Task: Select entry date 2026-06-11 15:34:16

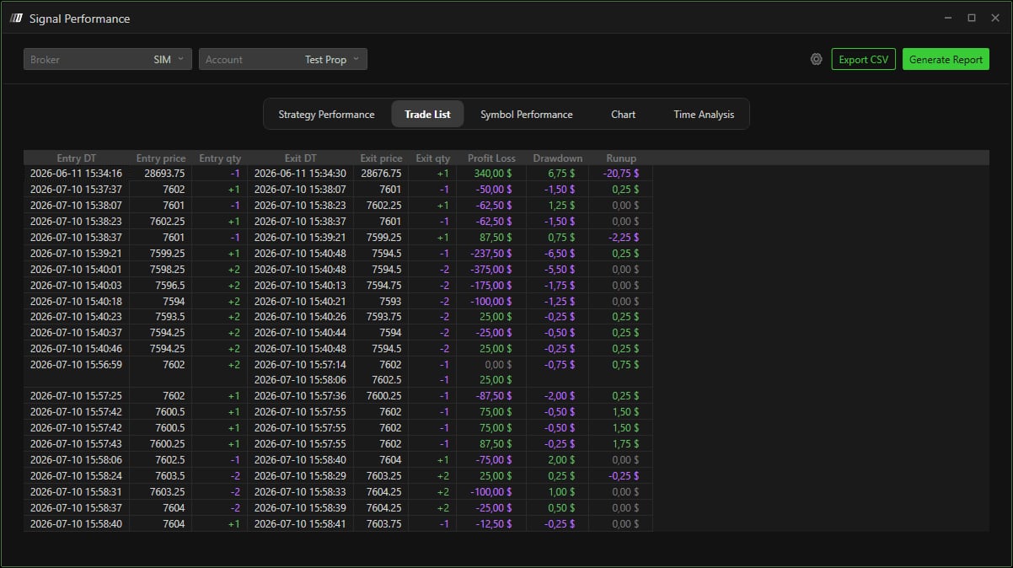Action: click(x=77, y=173)
